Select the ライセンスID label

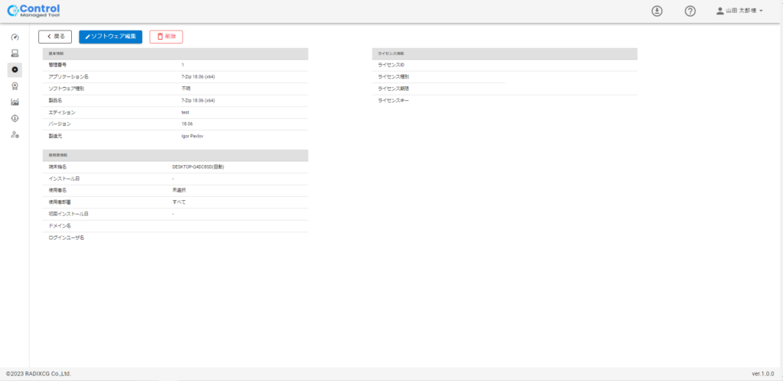point(391,66)
